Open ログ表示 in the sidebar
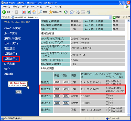The width and height of the screenshot is (131, 121). coord(9,64)
